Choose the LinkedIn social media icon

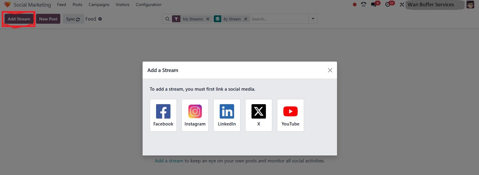tap(227, 111)
